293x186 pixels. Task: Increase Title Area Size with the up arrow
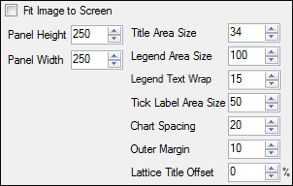point(272,29)
